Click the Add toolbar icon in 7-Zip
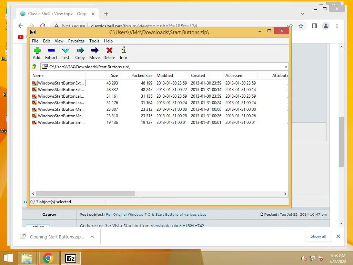This screenshot has width=353, height=265. coord(37,53)
